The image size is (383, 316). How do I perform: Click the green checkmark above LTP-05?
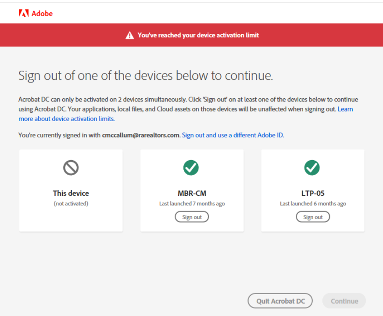pos(312,167)
